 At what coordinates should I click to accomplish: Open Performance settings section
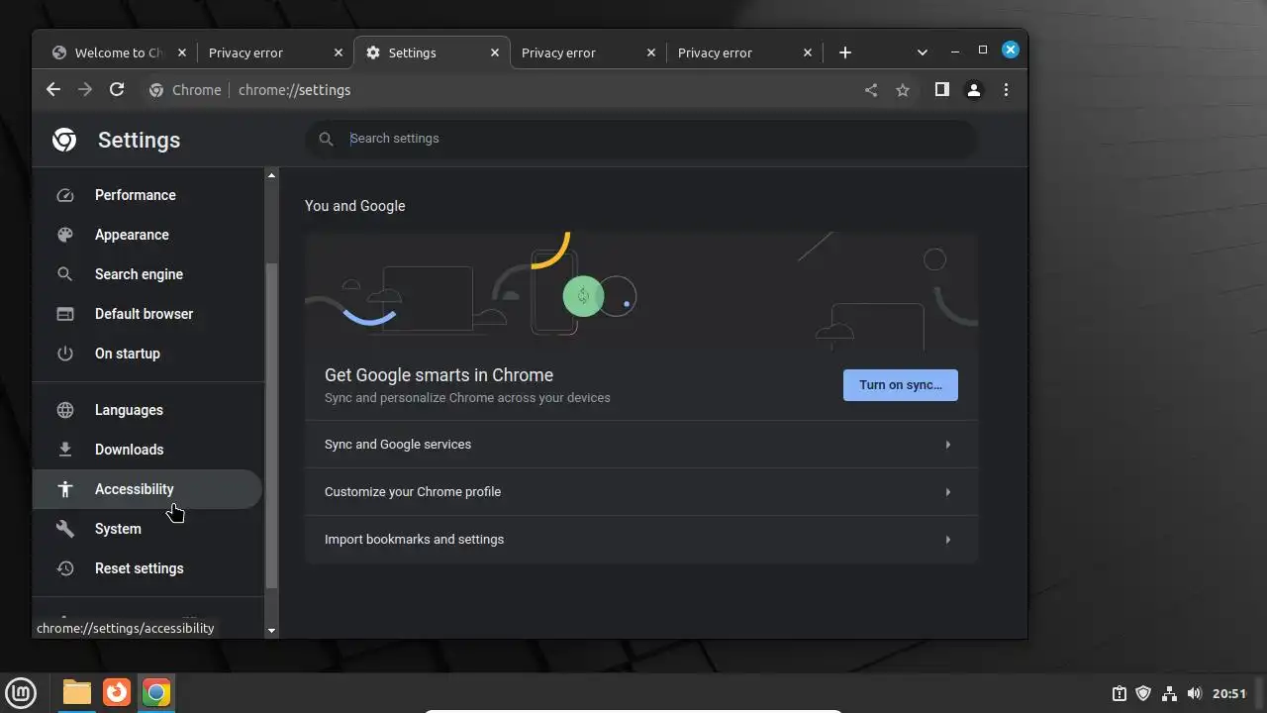click(x=146, y=195)
